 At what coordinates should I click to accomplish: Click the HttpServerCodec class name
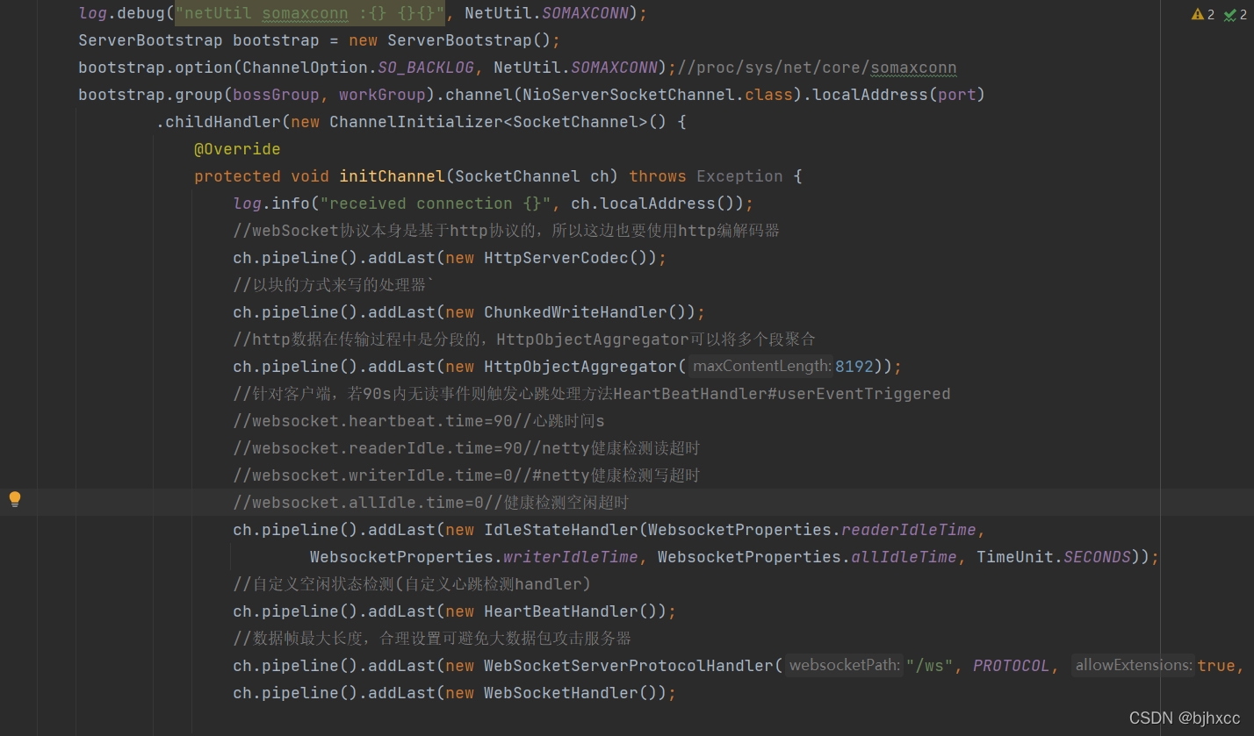click(x=557, y=258)
